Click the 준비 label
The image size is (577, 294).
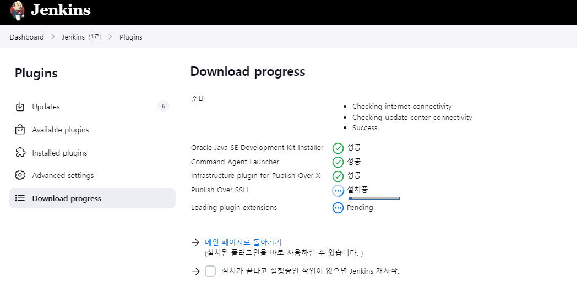coord(198,99)
